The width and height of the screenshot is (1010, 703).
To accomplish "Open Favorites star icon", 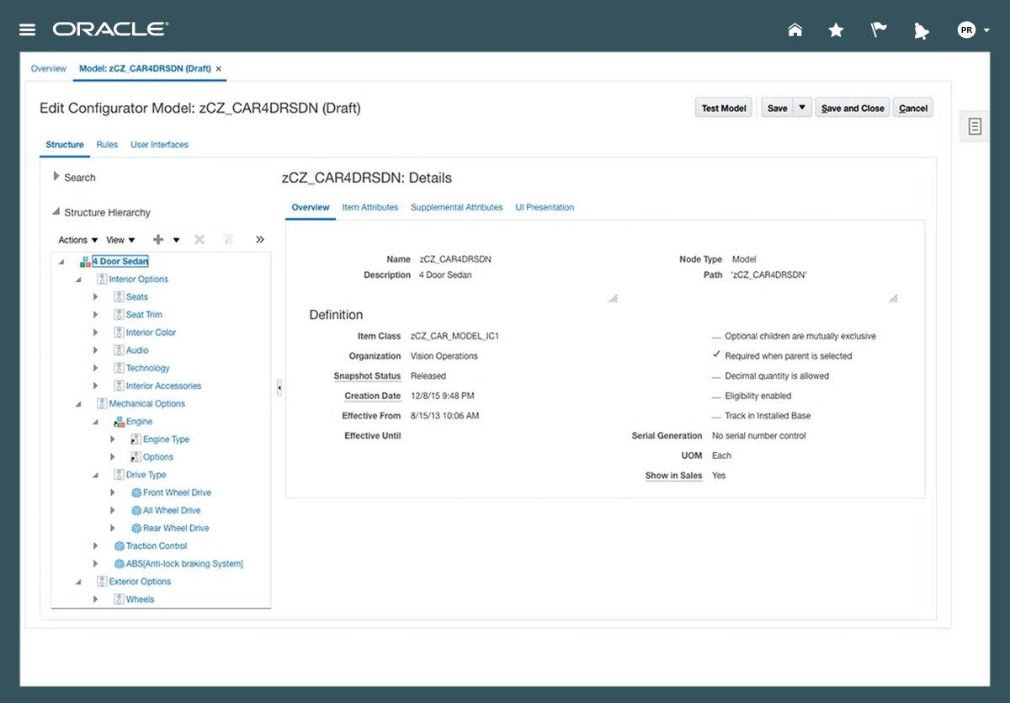I will point(836,30).
